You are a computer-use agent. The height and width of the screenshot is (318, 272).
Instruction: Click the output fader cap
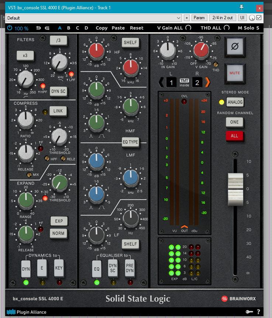[235, 189]
